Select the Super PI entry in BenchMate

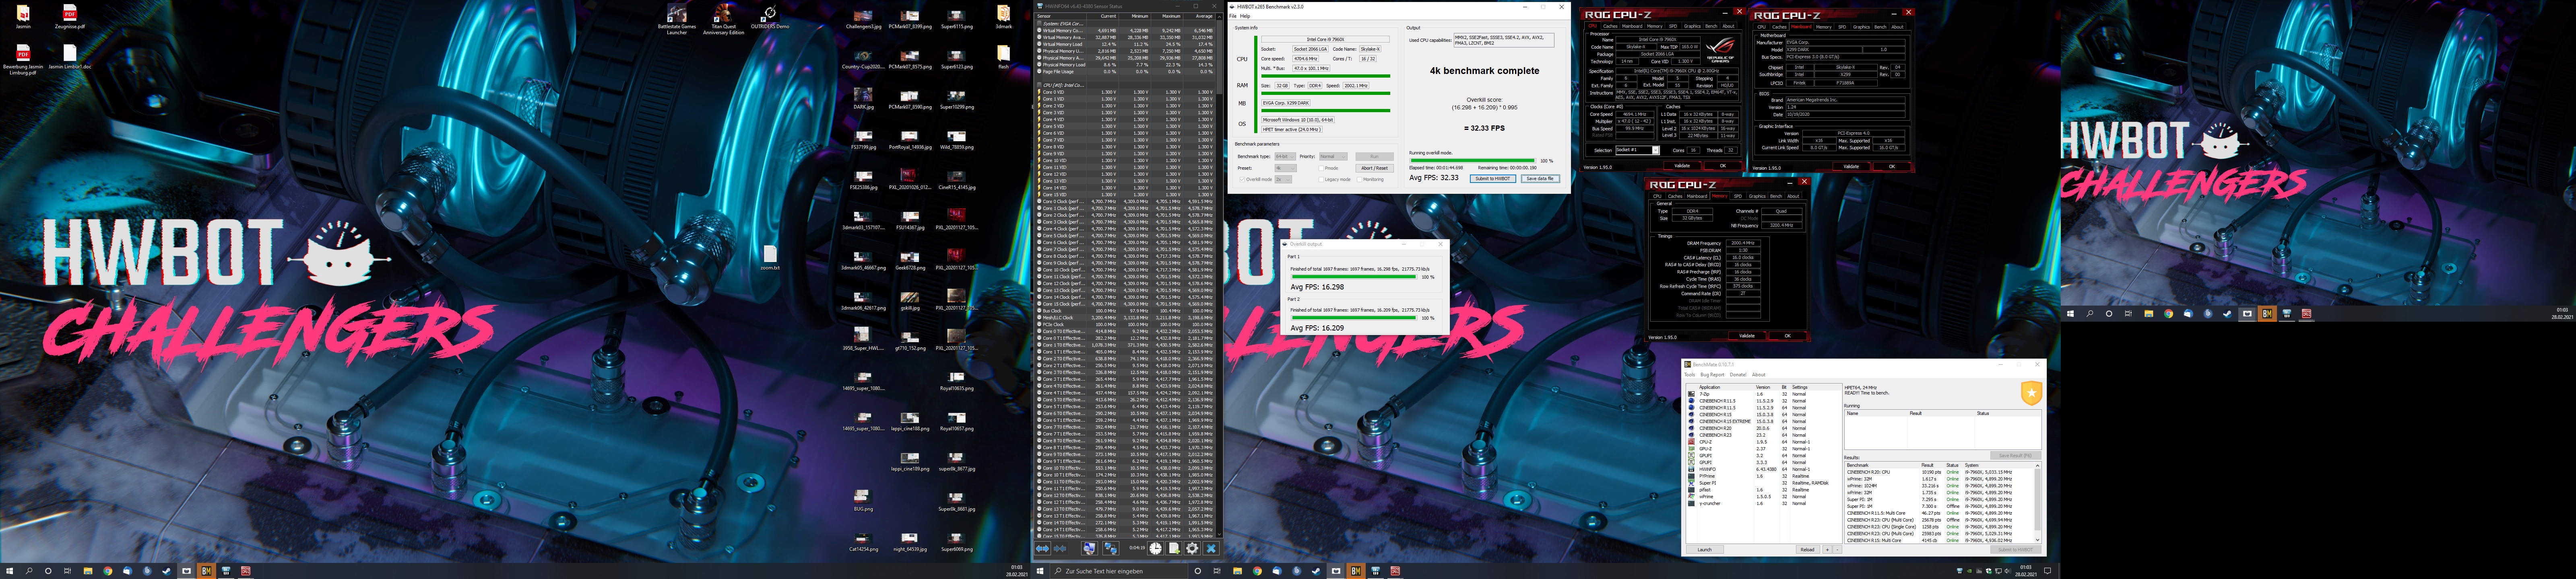(x=1764, y=483)
